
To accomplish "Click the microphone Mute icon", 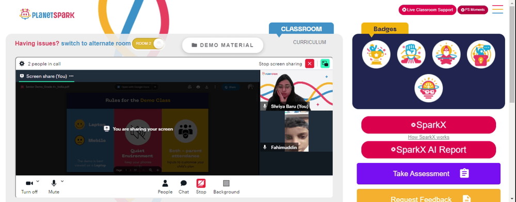I will click(54, 183).
